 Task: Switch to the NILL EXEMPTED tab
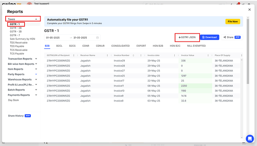pyautogui.click(x=196, y=46)
